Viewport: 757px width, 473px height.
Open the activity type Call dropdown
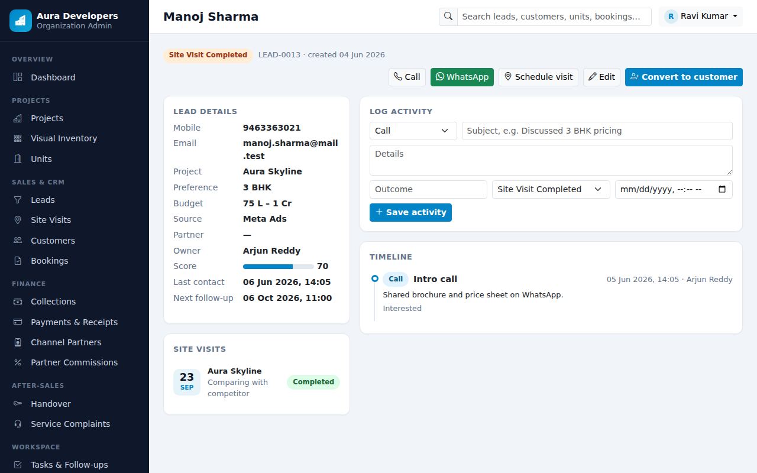[x=413, y=131]
